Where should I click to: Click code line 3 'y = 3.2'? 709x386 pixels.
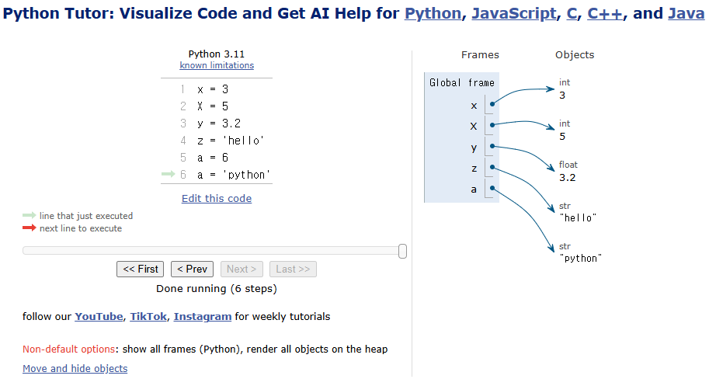pyautogui.click(x=219, y=123)
